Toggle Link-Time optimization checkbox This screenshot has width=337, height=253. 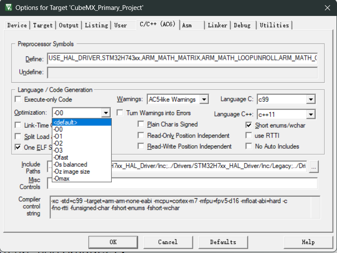pos(18,125)
